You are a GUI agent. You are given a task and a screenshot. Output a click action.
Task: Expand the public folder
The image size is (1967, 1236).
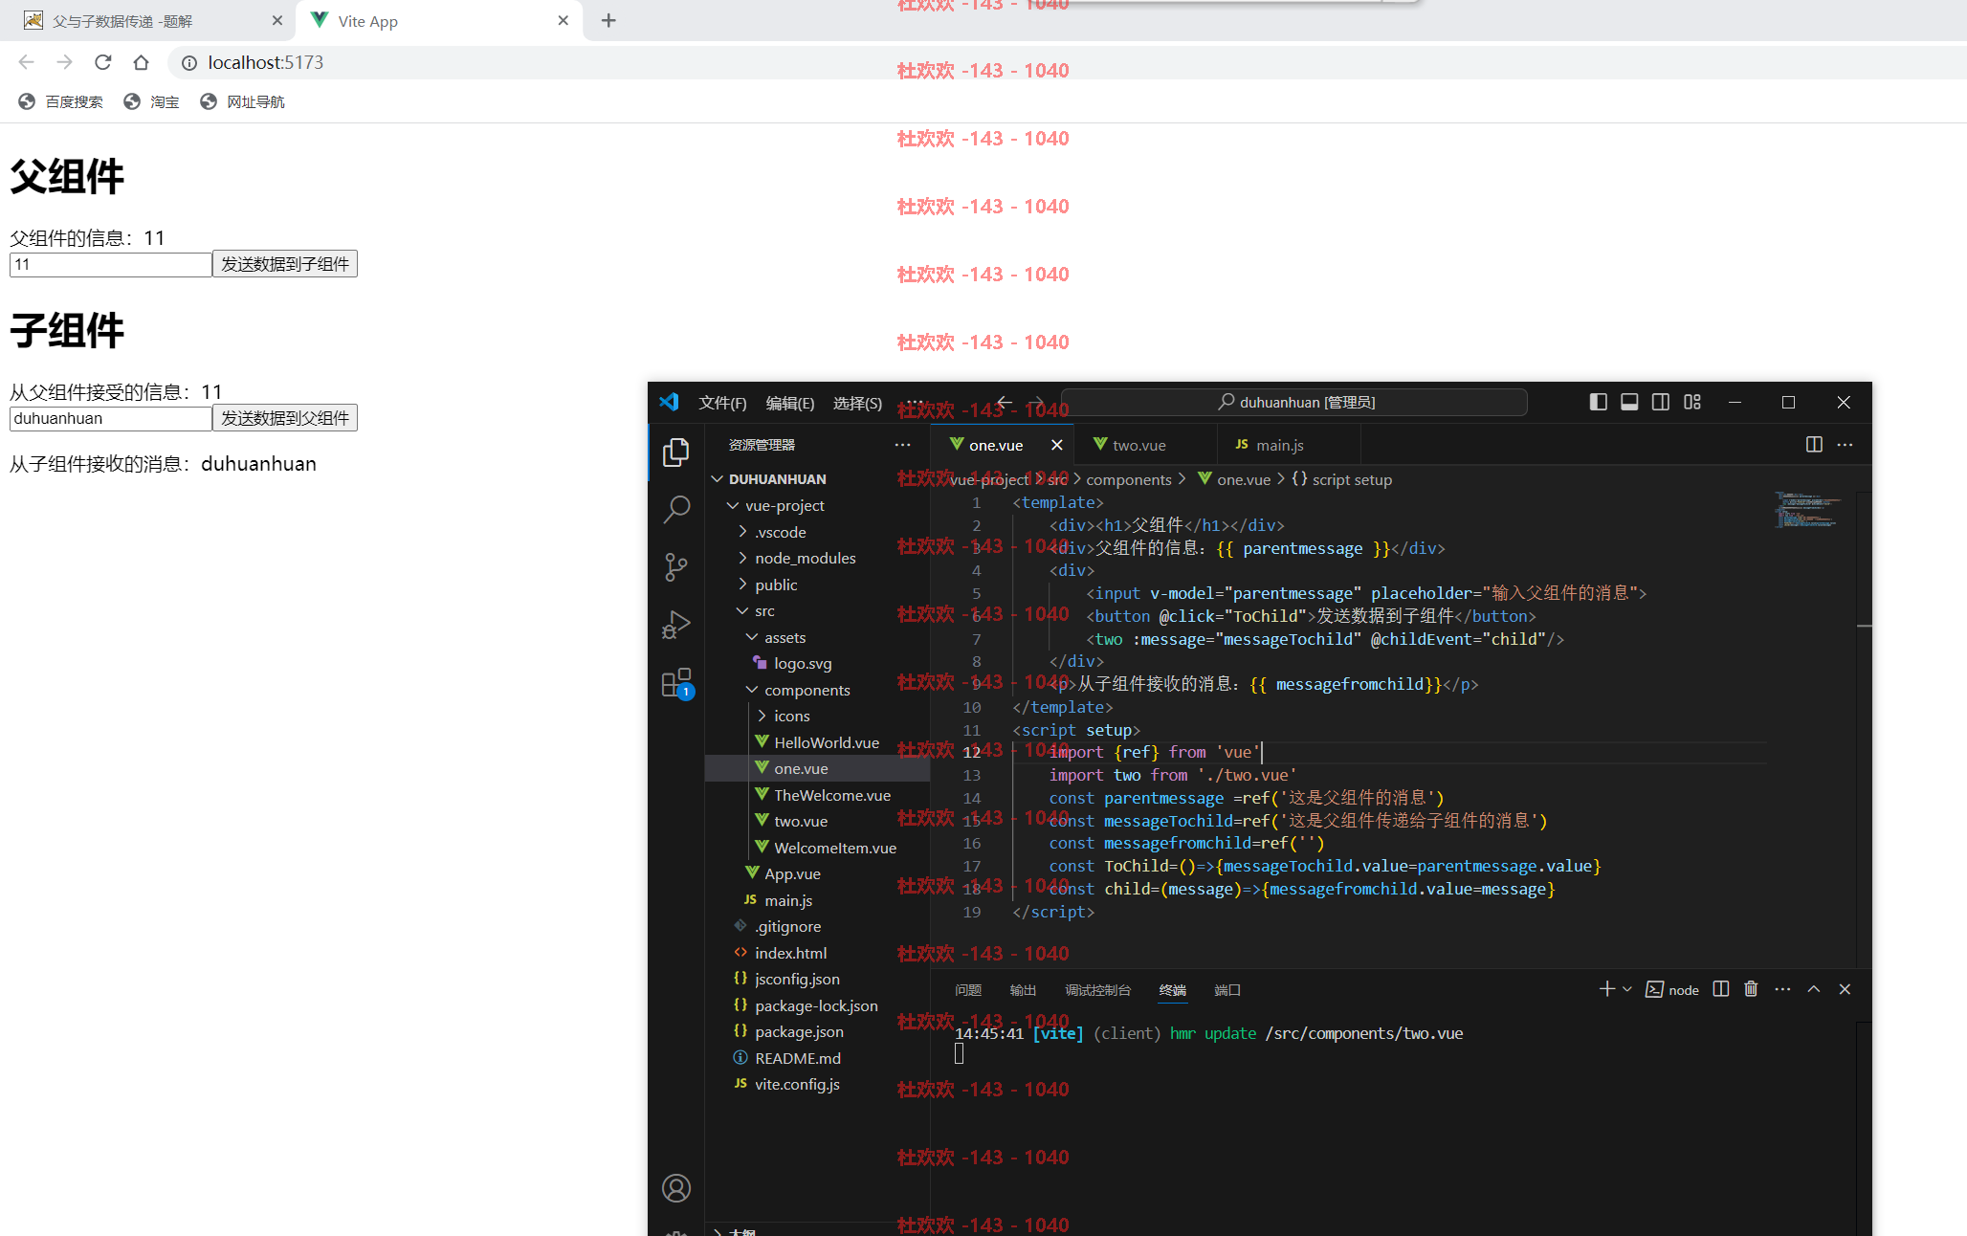(x=818, y=585)
